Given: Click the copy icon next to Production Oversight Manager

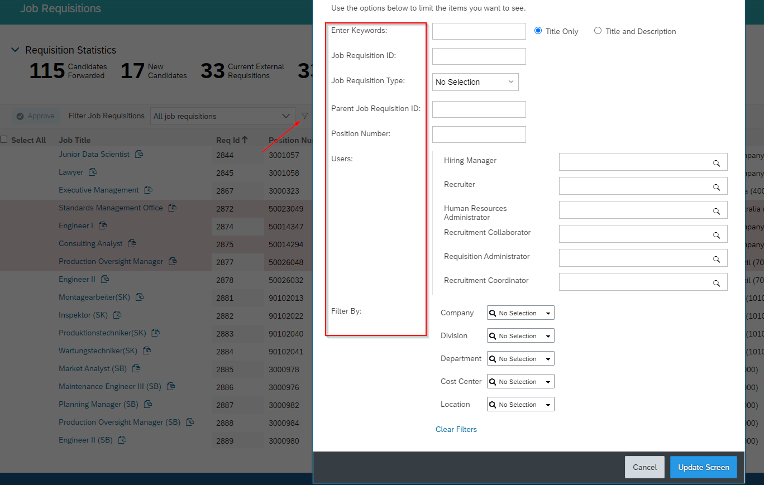Looking at the screenshot, I should tap(173, 261).
